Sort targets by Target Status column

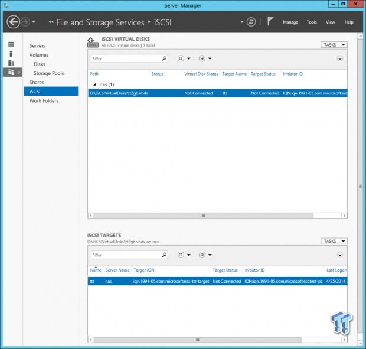pos(225,270)
